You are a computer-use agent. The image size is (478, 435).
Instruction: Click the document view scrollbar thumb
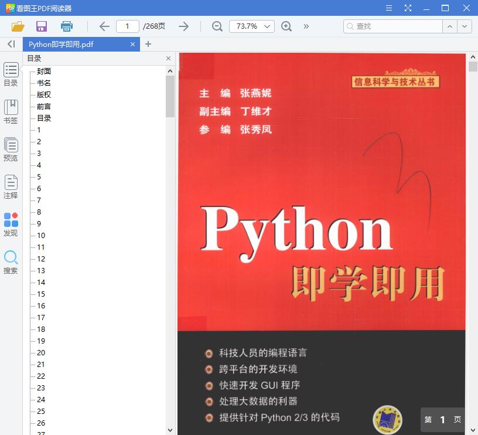pos(473,66)
